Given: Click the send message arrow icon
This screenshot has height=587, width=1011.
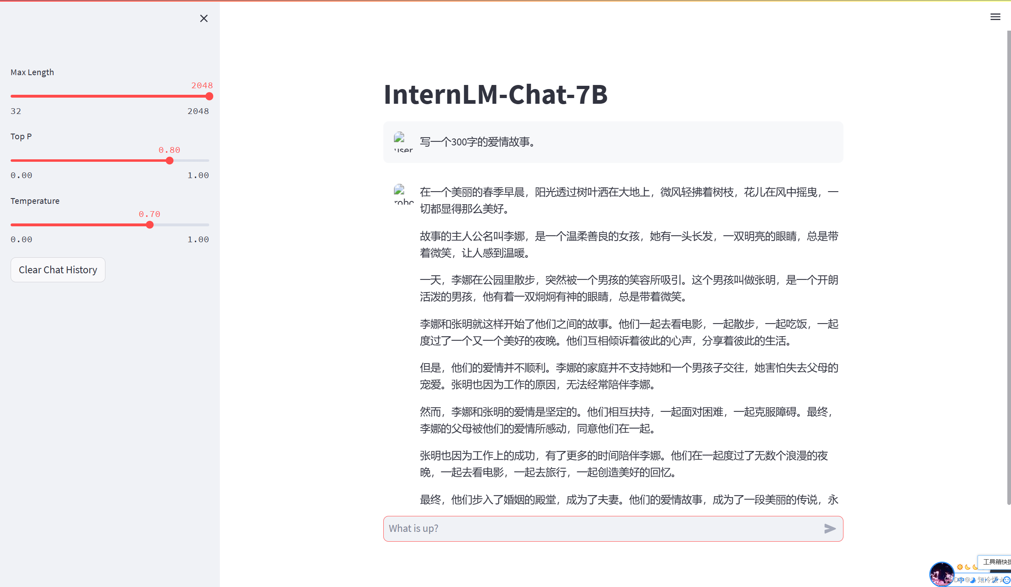Looking at the screenshot, I should pos(829,528).
